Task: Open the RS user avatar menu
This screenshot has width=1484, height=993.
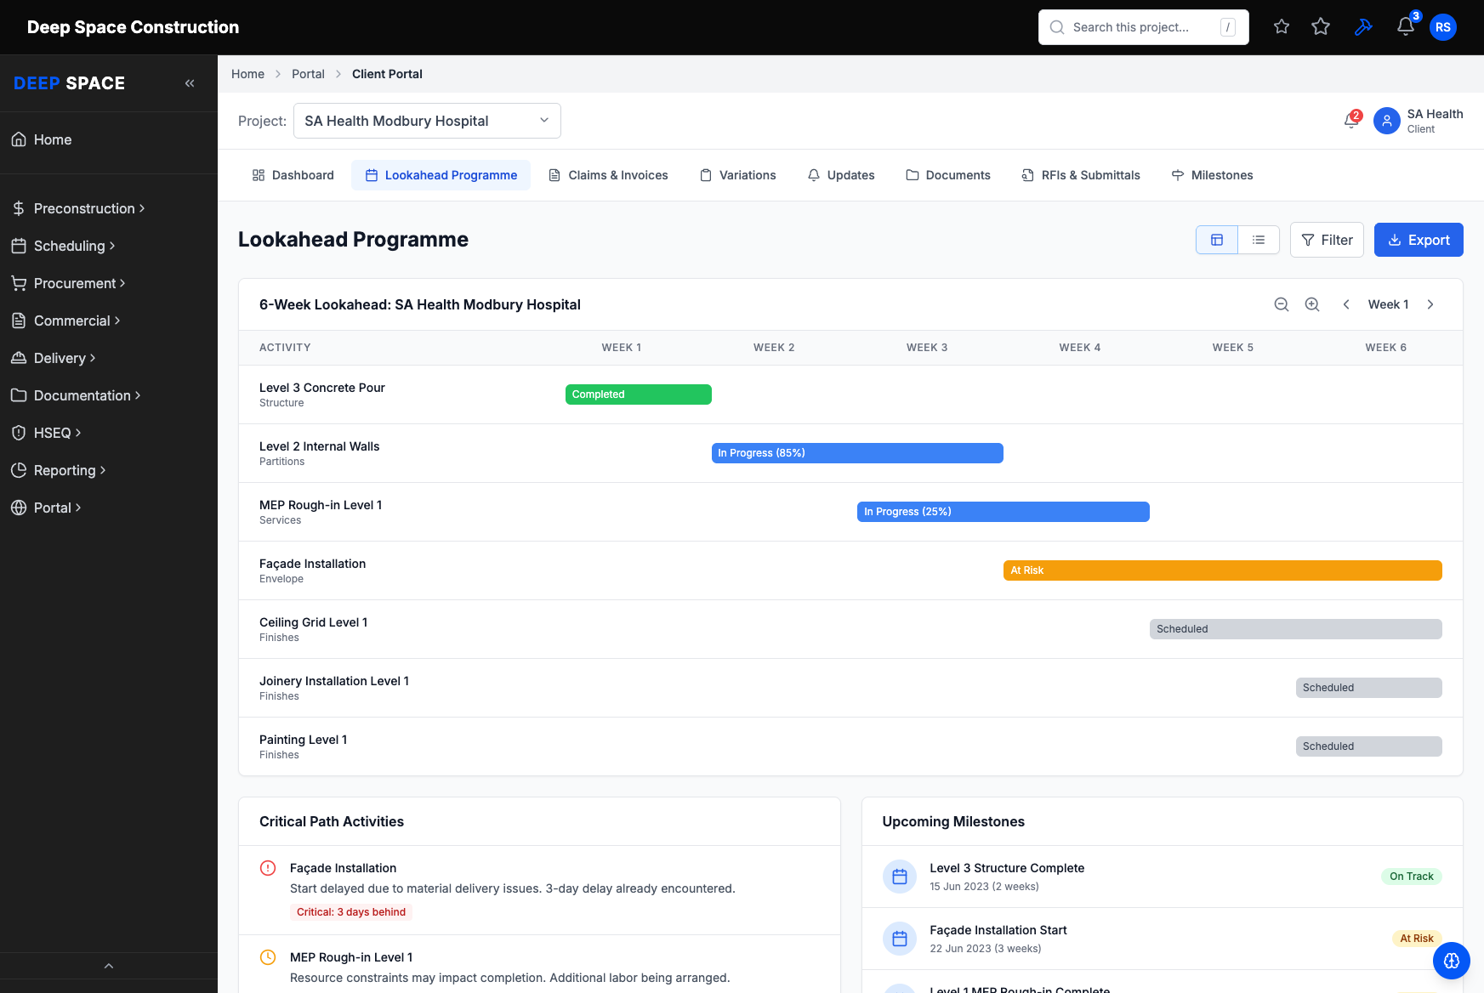Action: [1443, 27]
